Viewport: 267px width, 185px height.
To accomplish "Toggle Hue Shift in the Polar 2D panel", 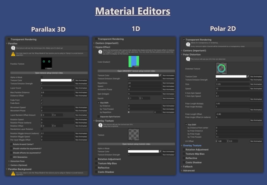I will pyautogui.click(x=186, y=124).
